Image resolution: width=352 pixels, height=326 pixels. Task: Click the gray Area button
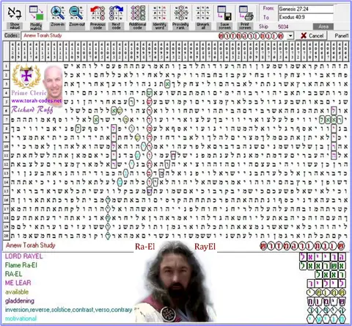tap(323, 26)
